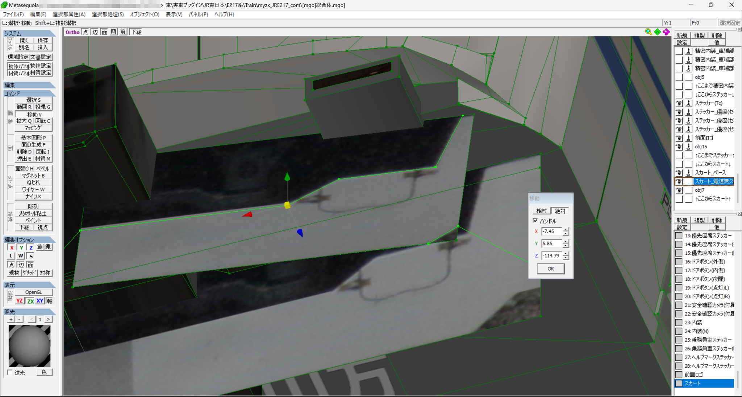Select the YZ view orientation
The image size is (742, 397).
19,301
